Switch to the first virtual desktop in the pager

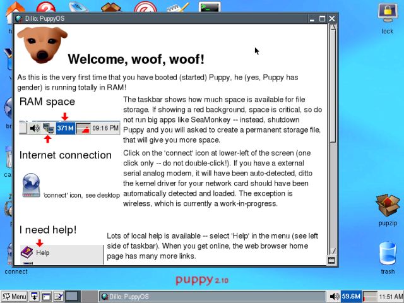pos(73,296)
